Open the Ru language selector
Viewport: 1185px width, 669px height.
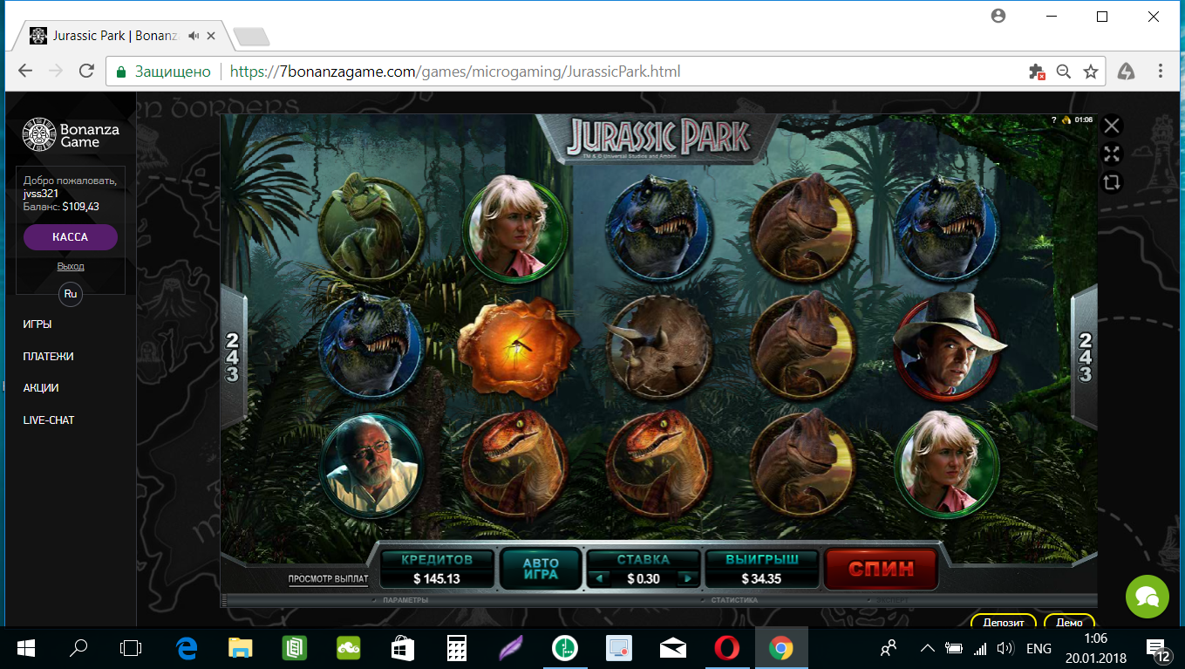click(x=71, y=294)
